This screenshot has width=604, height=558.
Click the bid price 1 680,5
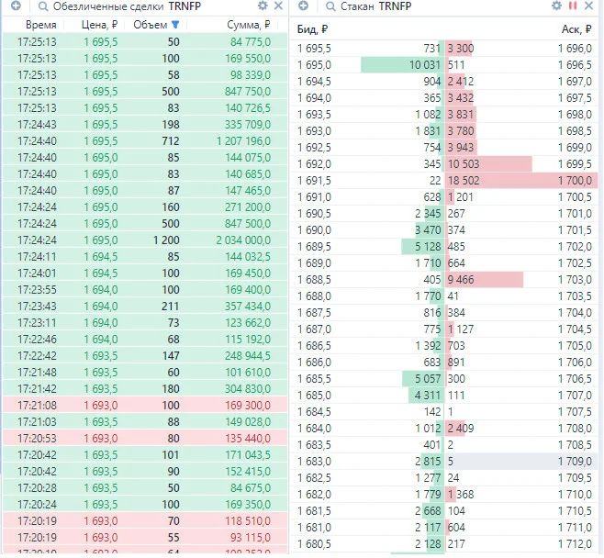(314, 544)
